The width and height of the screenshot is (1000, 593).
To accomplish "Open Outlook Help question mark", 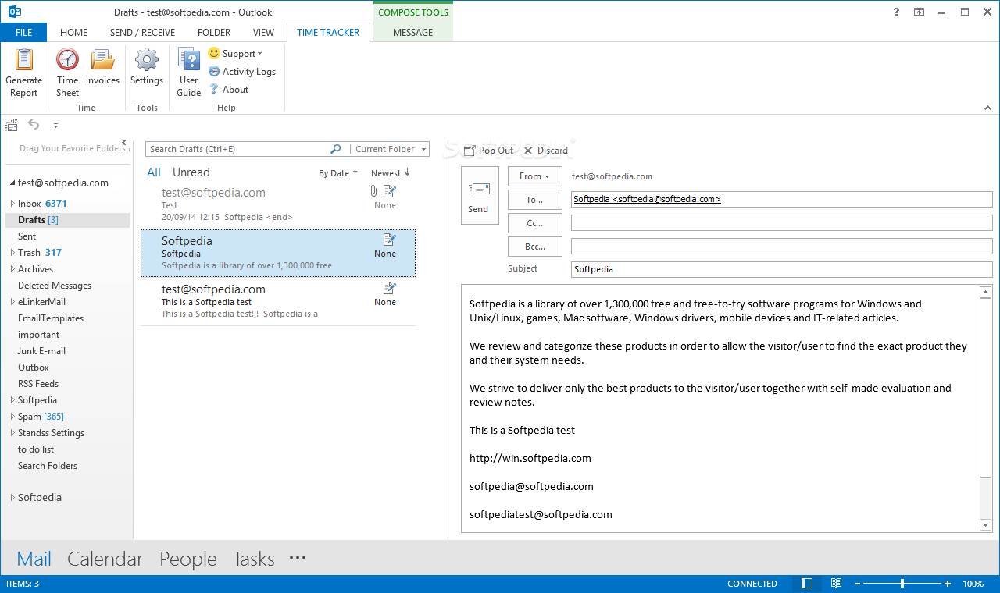I will point(896,12).
